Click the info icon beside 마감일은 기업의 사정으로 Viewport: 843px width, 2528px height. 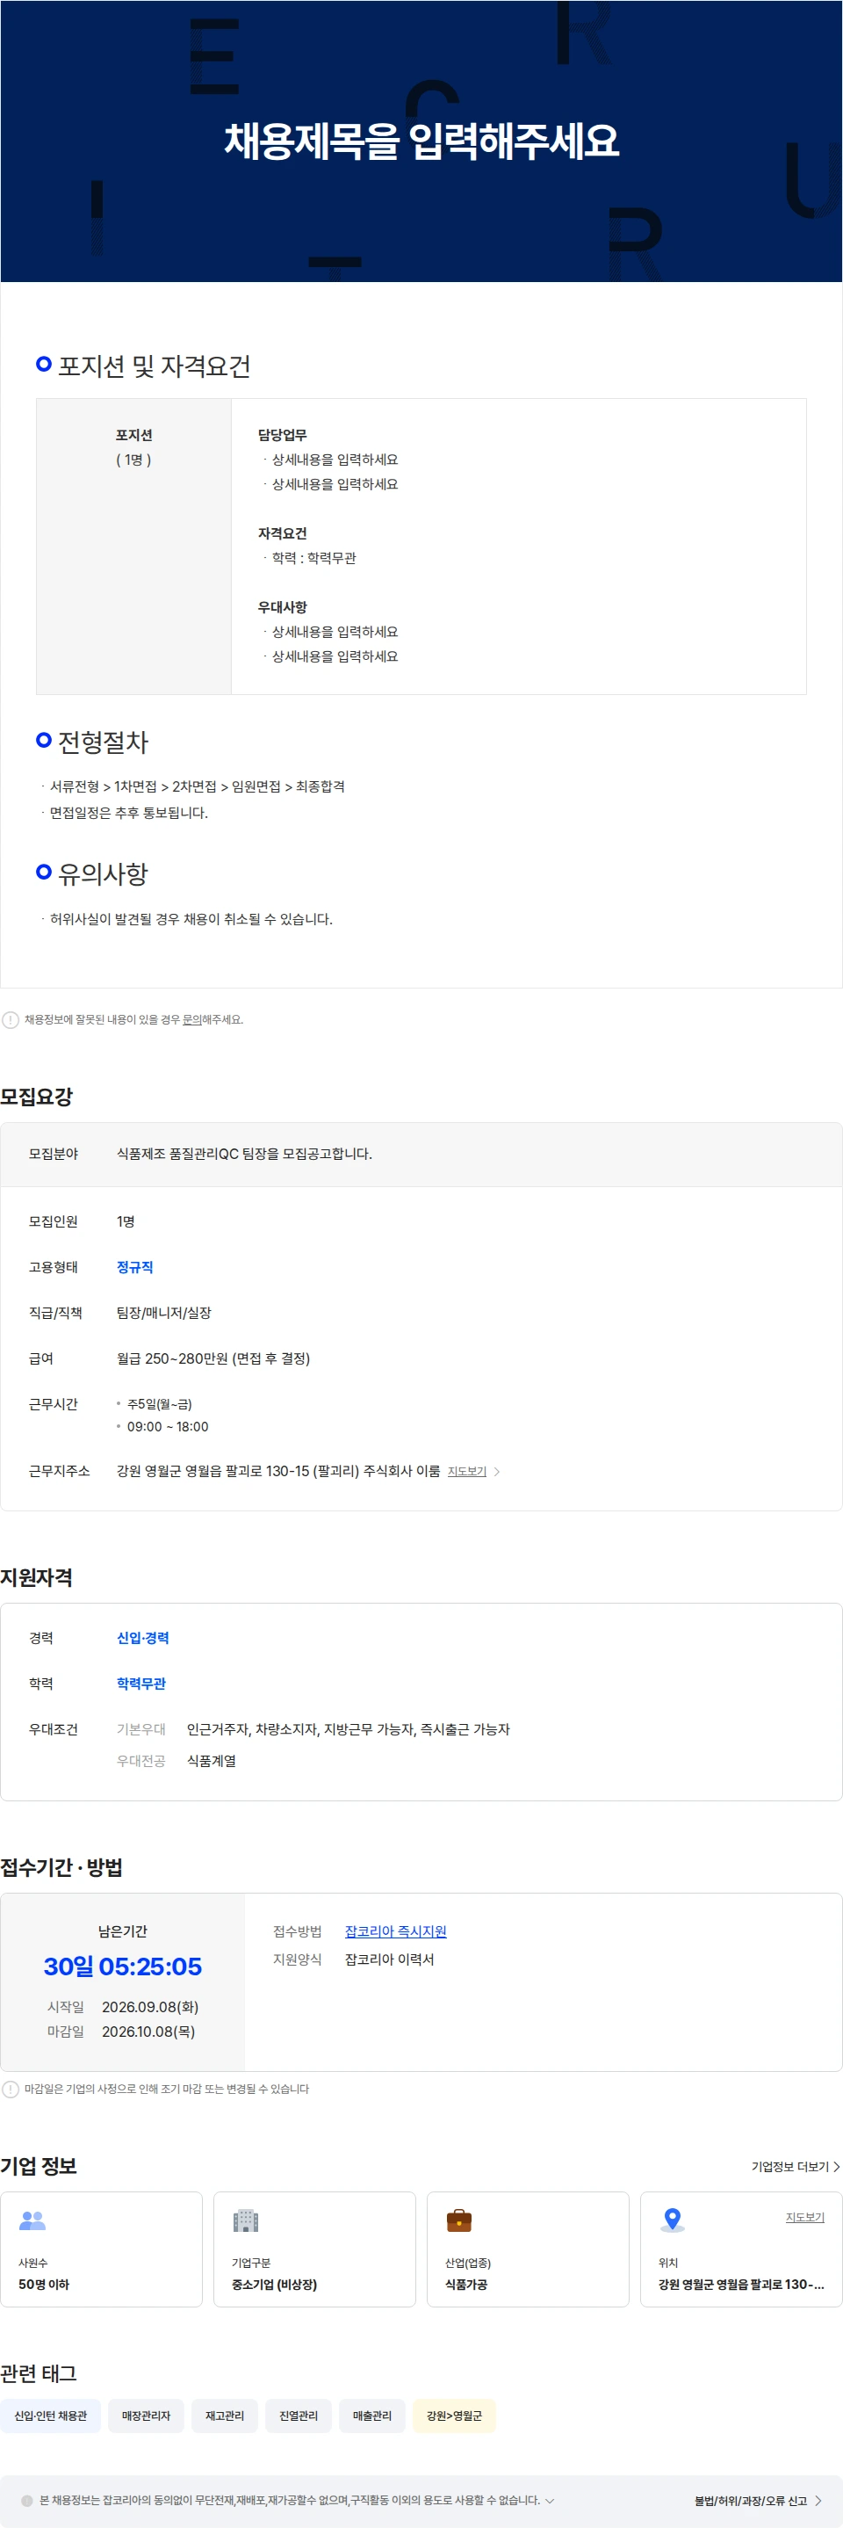pyautogui.click(x=11, y=2089)
